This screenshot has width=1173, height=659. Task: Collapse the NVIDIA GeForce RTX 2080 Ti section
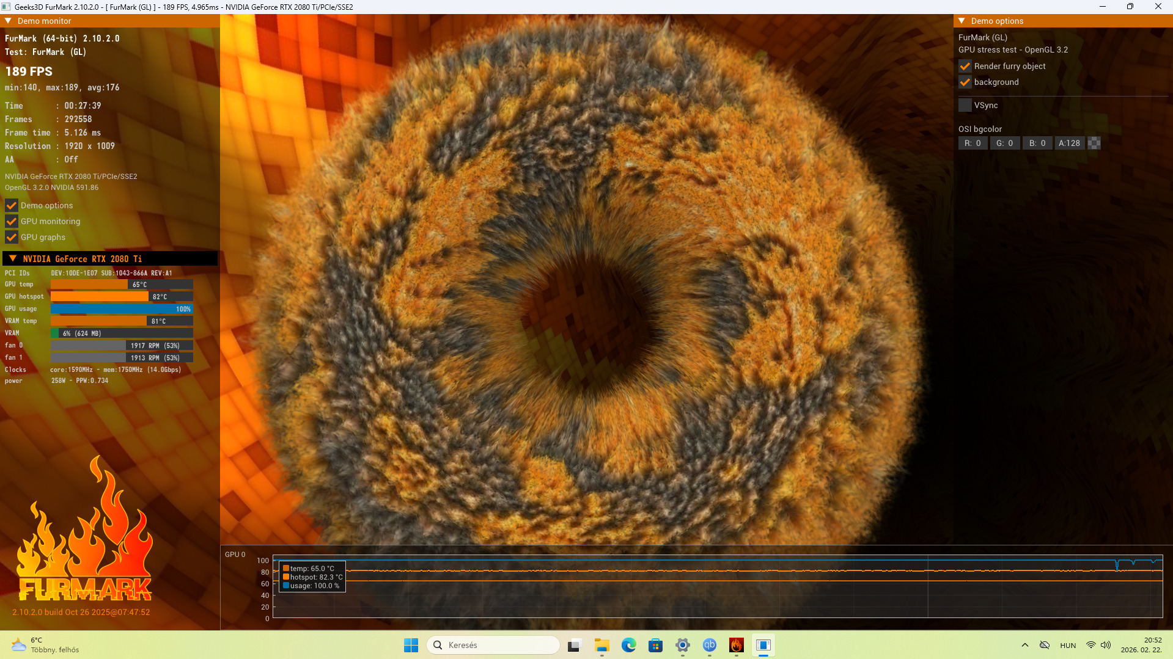click(13, 258)
